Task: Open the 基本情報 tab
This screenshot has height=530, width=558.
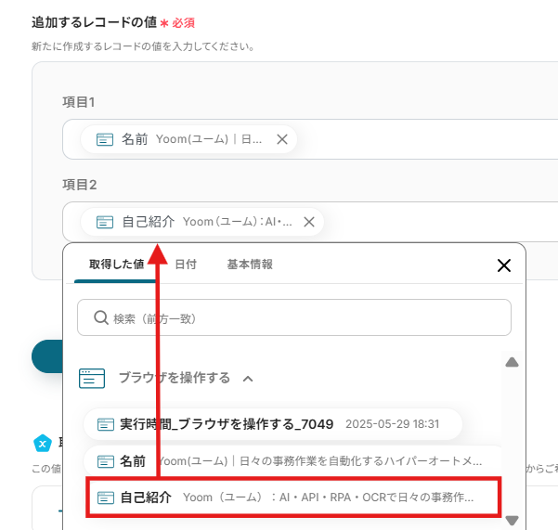Action: click(250, 265)
